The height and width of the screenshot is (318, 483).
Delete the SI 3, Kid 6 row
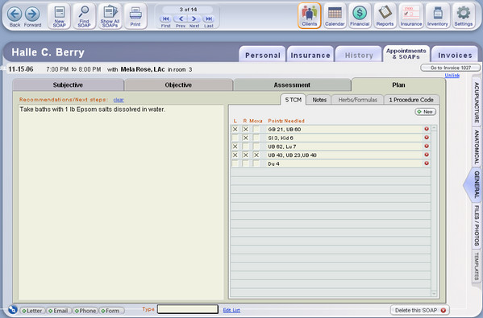(x=427, y=138)
